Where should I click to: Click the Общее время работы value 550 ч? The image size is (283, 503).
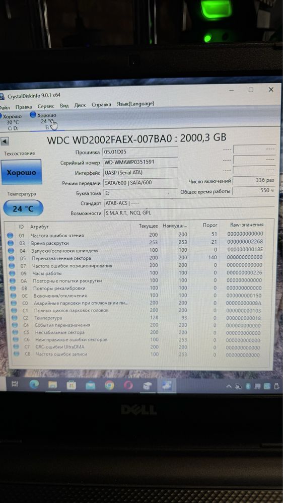click(254, 191)
